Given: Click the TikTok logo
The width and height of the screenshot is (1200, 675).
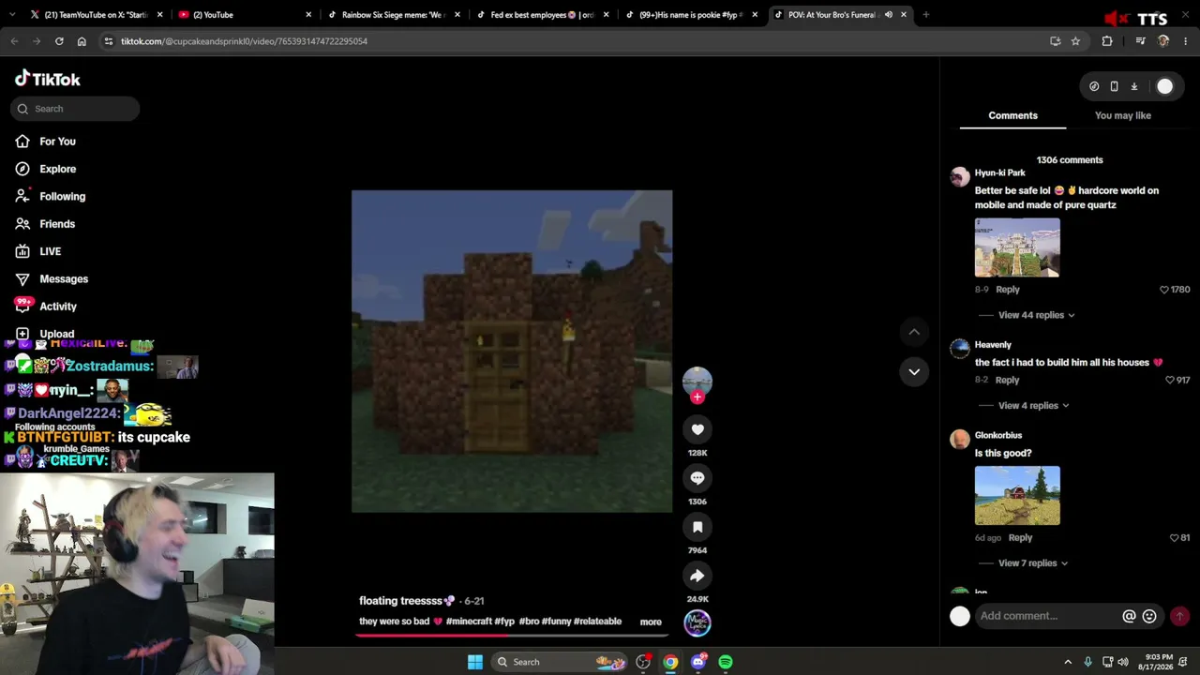Looking at the screenshot, I should click(x=48, y=80).
